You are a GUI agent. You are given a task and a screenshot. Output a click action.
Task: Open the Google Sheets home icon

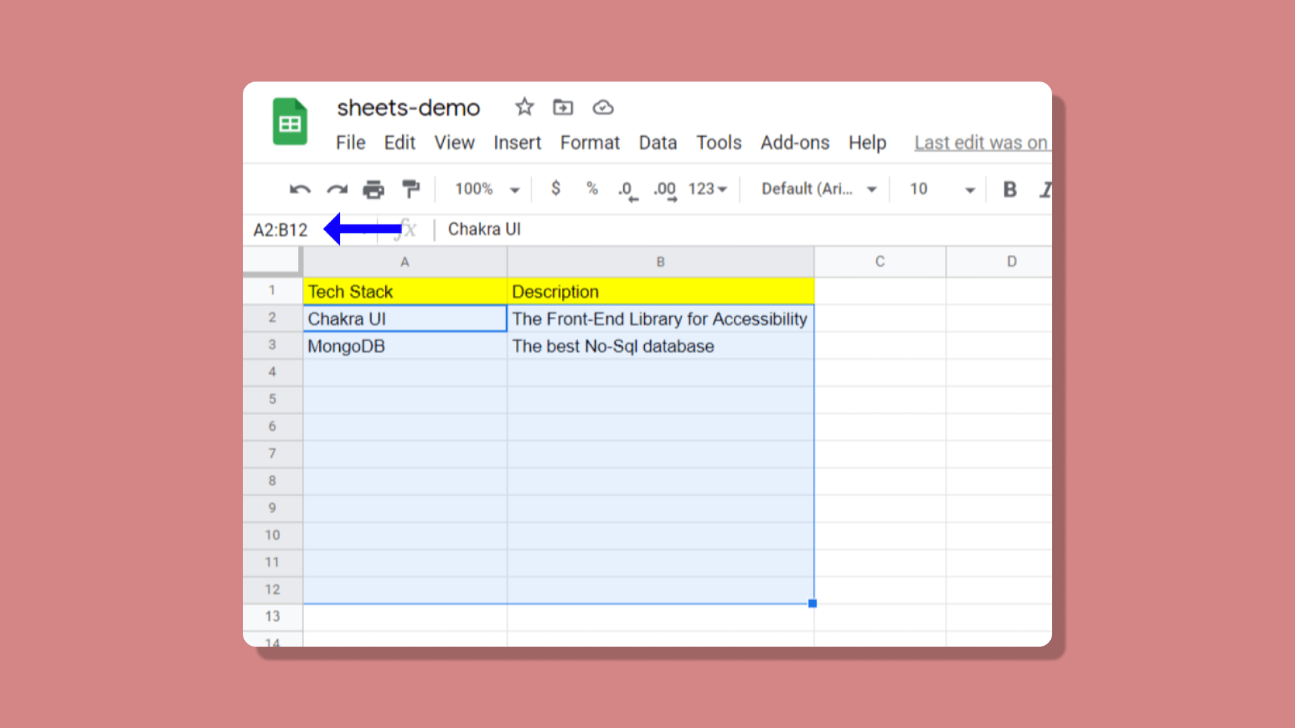(290, 122)
